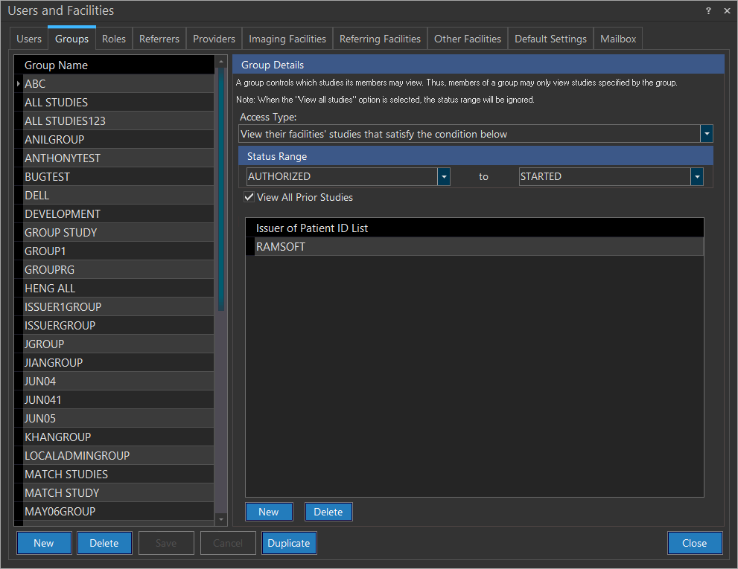Image resolution: width=738 pixels, height=569 pixels.
Task: Sort by the Group Name column header
Action: [x=57, y=65]
